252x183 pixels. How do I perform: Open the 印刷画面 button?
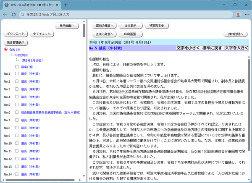coord(131,34)
